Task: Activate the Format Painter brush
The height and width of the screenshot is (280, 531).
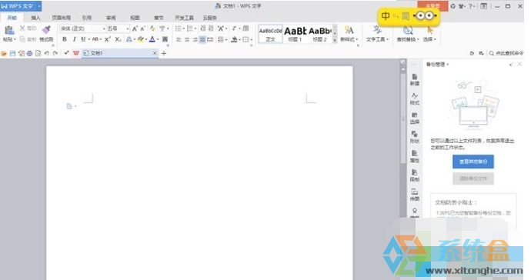Action: 46,31
